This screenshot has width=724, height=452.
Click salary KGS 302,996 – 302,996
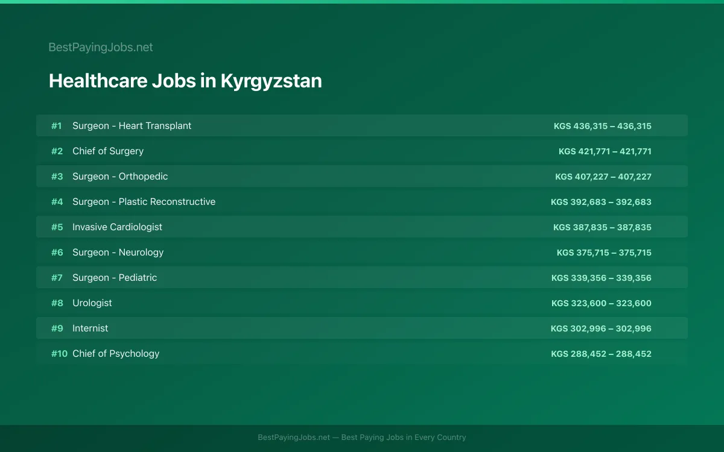click(x=601, y=328)
